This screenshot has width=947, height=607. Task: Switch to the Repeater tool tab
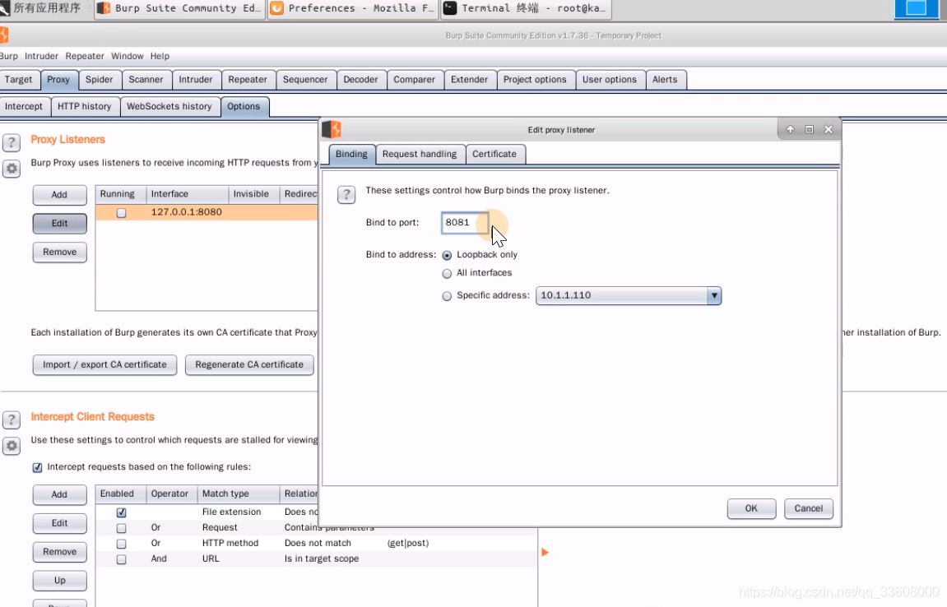(x=248, y=80)
